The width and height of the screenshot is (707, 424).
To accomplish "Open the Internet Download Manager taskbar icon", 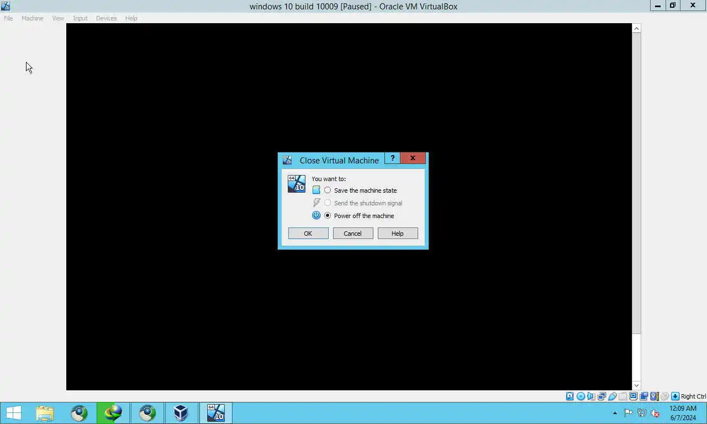I will click(x=113, y=413).
